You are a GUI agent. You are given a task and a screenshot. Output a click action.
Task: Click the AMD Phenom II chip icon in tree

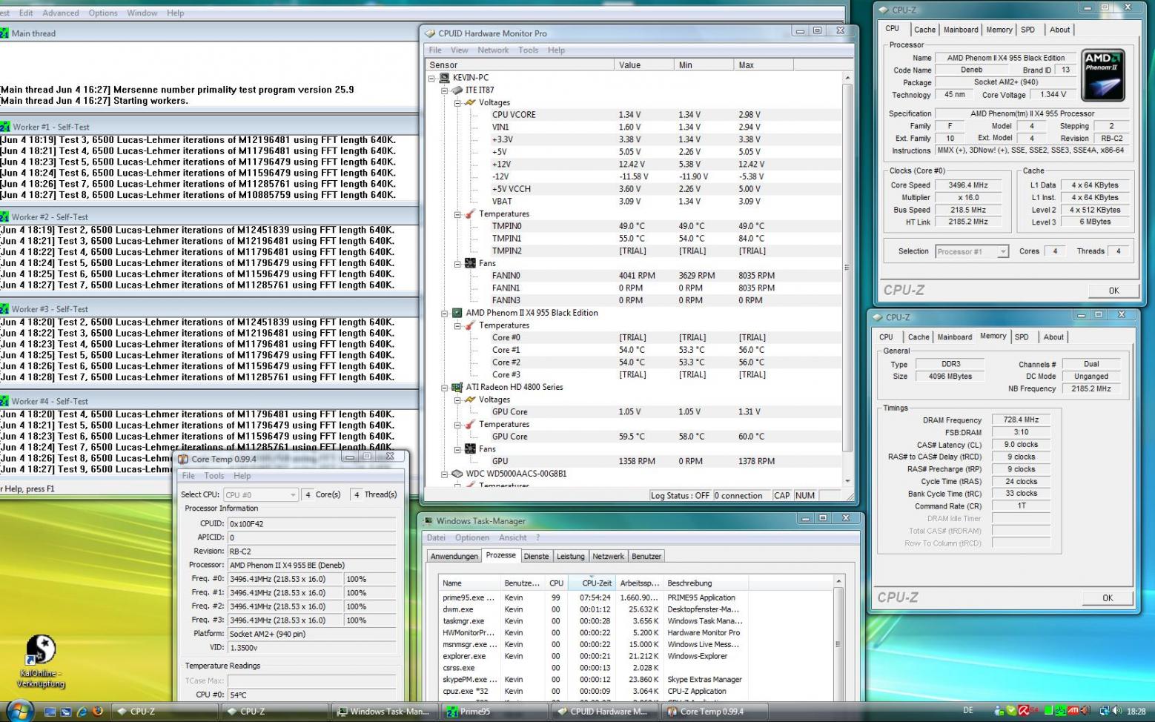click(x=457, y=313)
